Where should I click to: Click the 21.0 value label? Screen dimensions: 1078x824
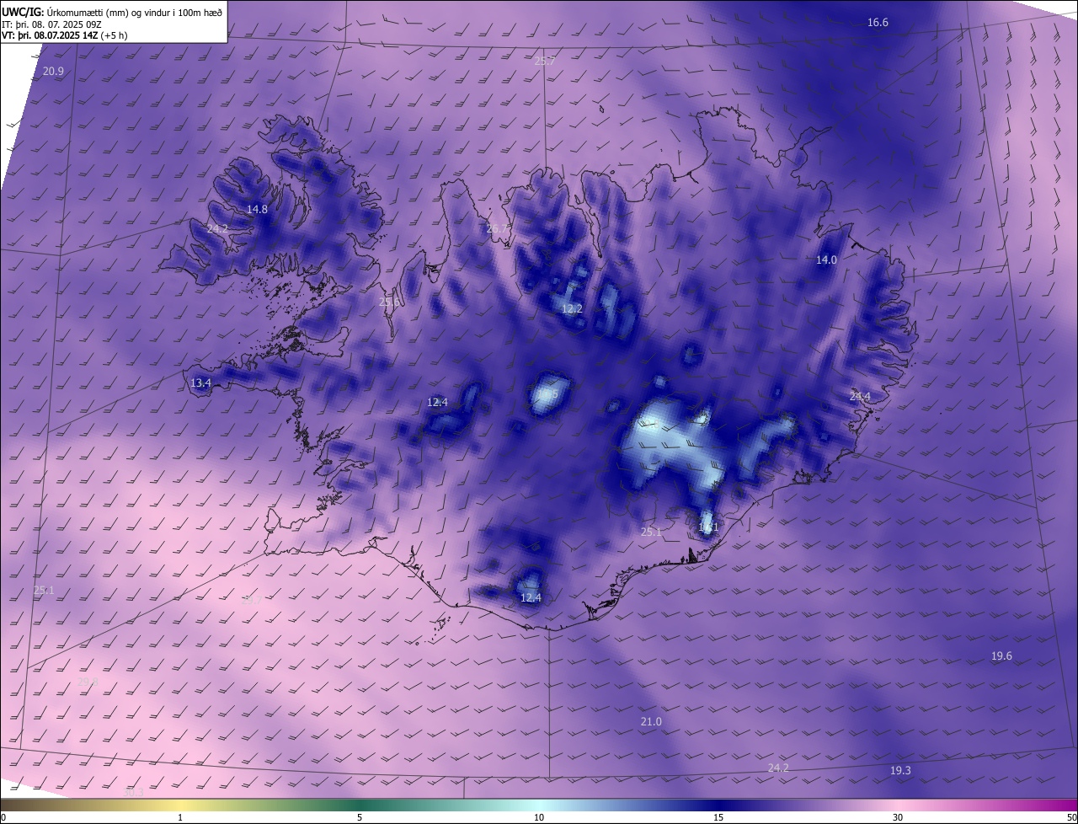(651, 721)
